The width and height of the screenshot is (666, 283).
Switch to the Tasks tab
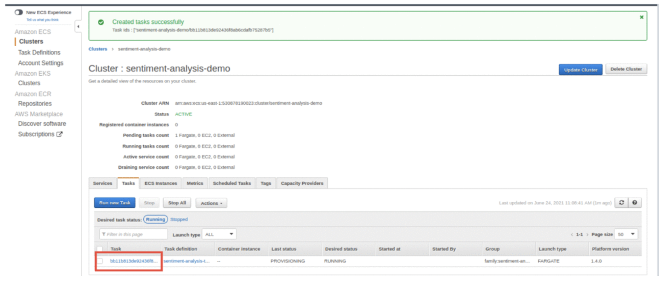pos(128,183)
